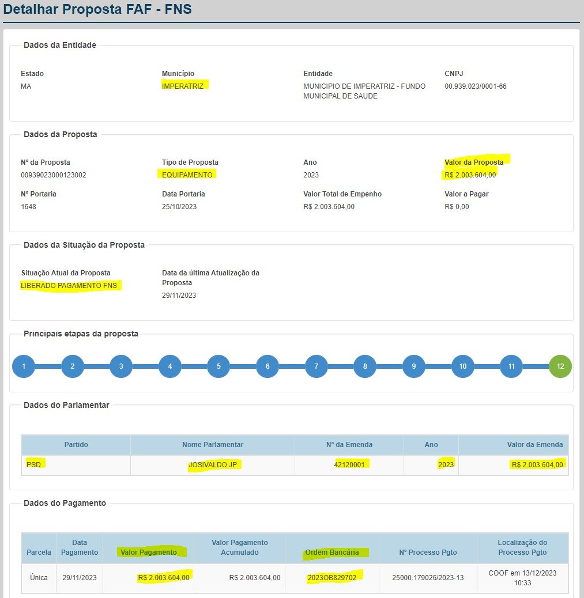
Task: Select stage 3 circle in proposal steps
Action: click(121, 366)
